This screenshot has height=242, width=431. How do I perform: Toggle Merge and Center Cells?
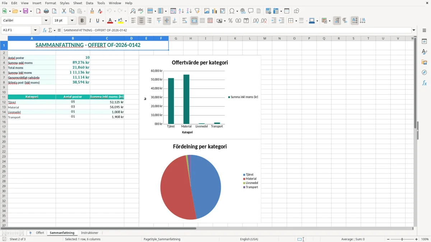pos(194,21)
